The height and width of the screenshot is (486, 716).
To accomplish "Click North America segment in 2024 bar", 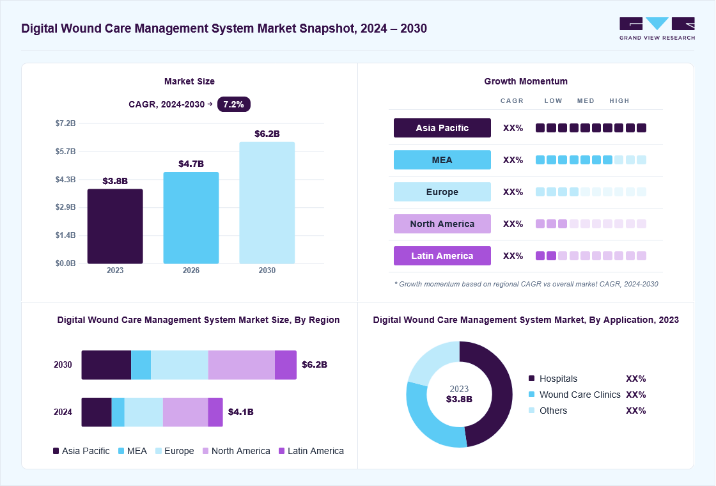I will click(x=185, y=412).
